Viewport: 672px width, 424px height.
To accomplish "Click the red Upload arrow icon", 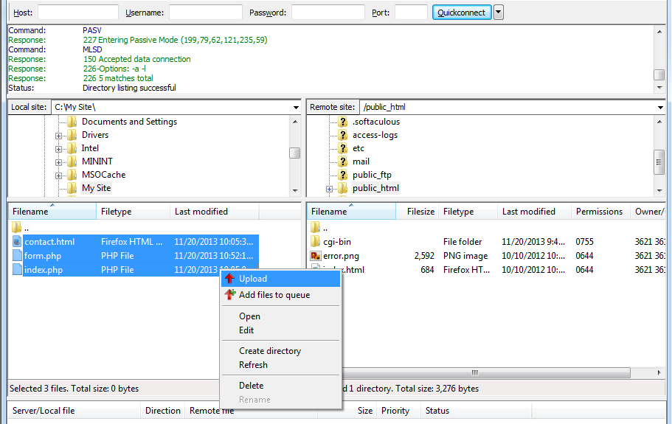I will click(229, 279).
